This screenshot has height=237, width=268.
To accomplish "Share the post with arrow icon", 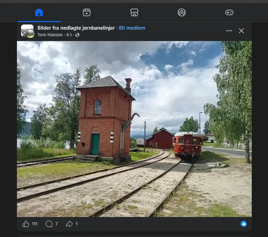I will coord(69,224).
